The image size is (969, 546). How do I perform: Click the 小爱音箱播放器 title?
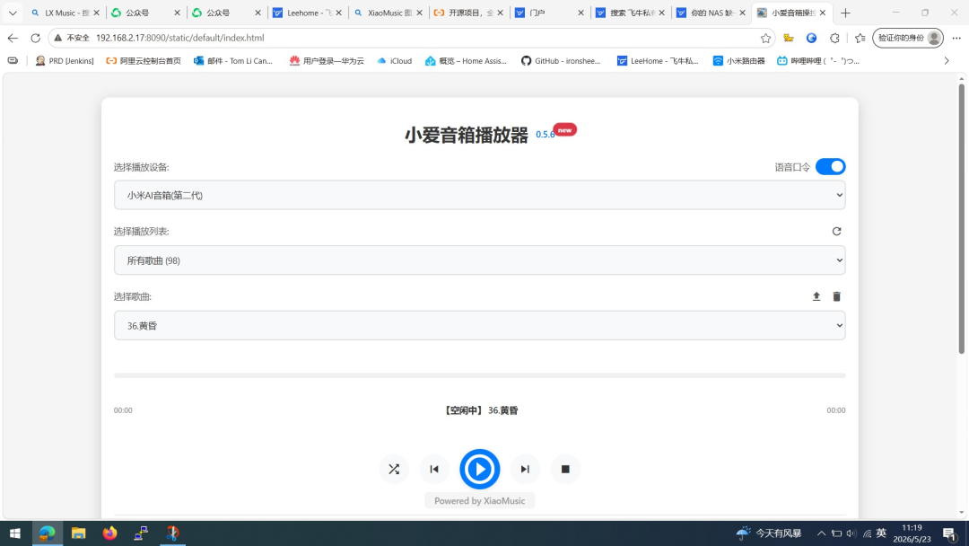[467, 135]
